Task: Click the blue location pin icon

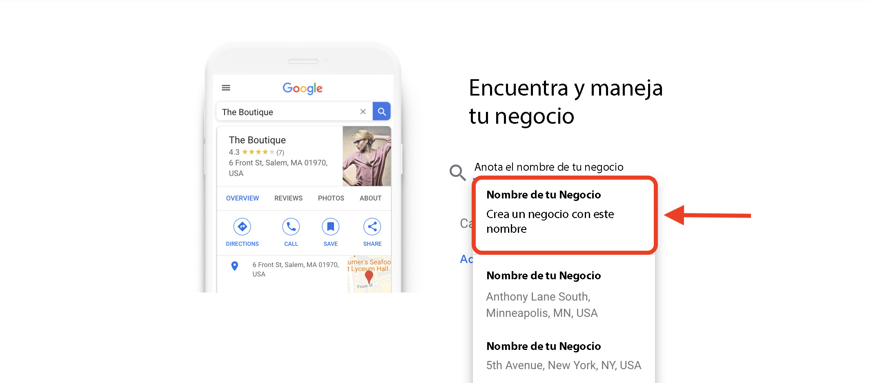Action: pyautogui.click(x=234, y=266)
